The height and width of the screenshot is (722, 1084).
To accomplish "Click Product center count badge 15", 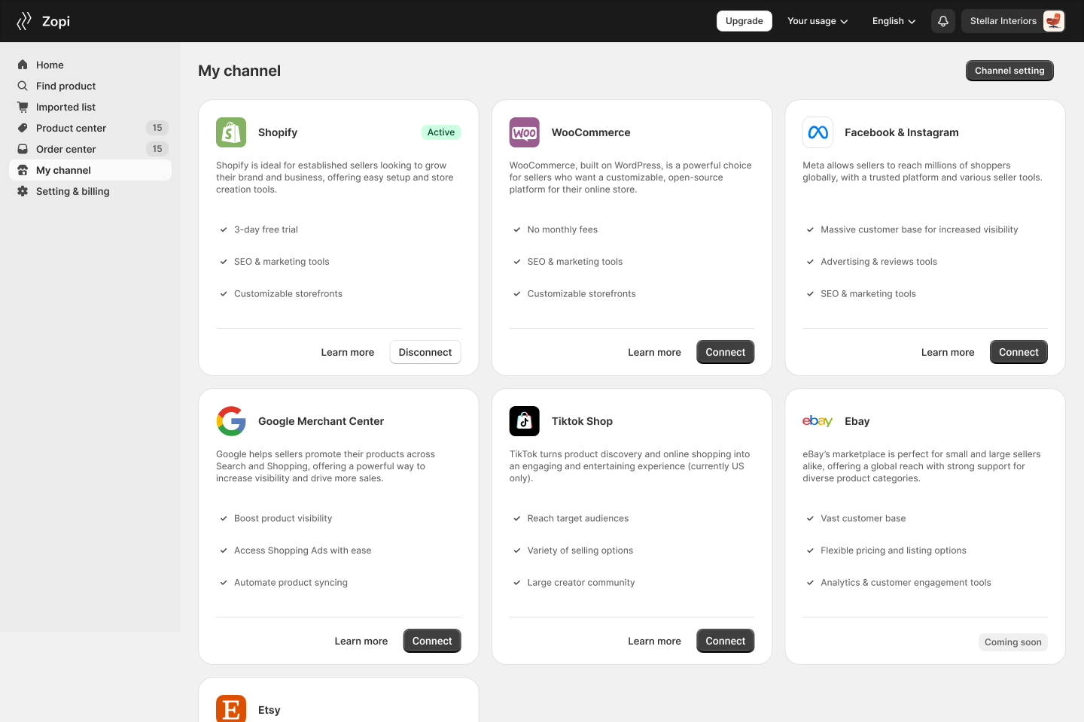I will pyautogui.click(x=157, y=128).
